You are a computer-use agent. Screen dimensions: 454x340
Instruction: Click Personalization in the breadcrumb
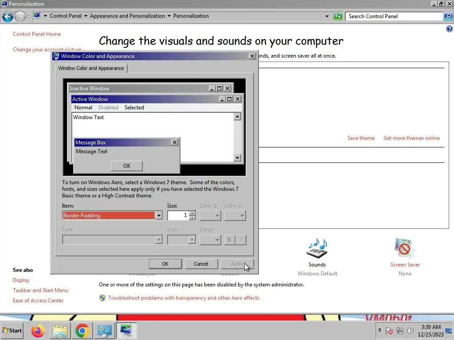coord(191,16)
